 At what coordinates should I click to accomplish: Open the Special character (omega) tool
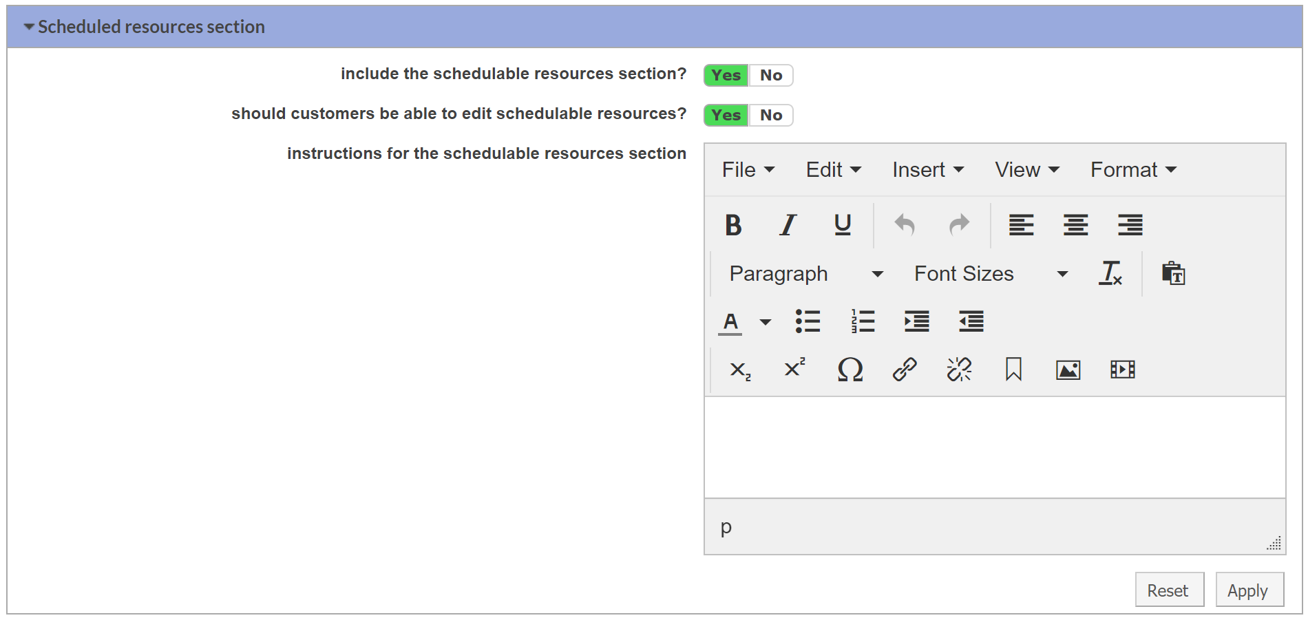coord(850,370)
